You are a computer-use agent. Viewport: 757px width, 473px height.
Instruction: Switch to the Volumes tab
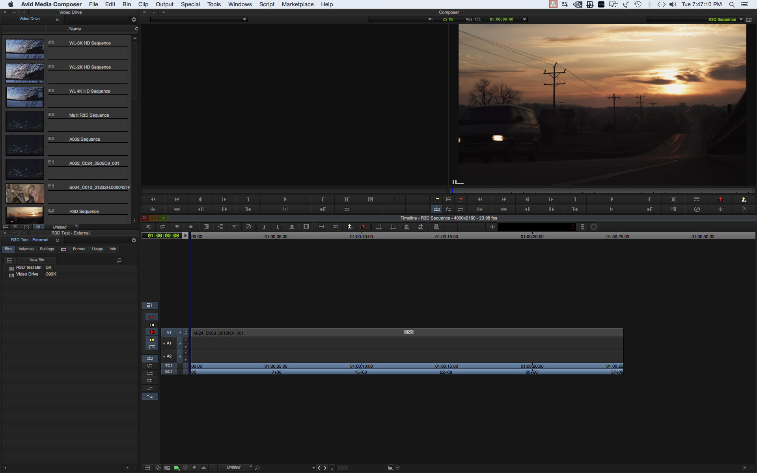(x=26, y=249)
